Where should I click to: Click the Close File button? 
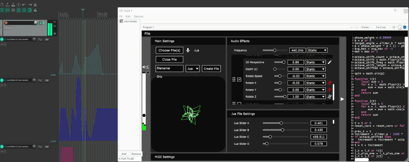(169, 60)
